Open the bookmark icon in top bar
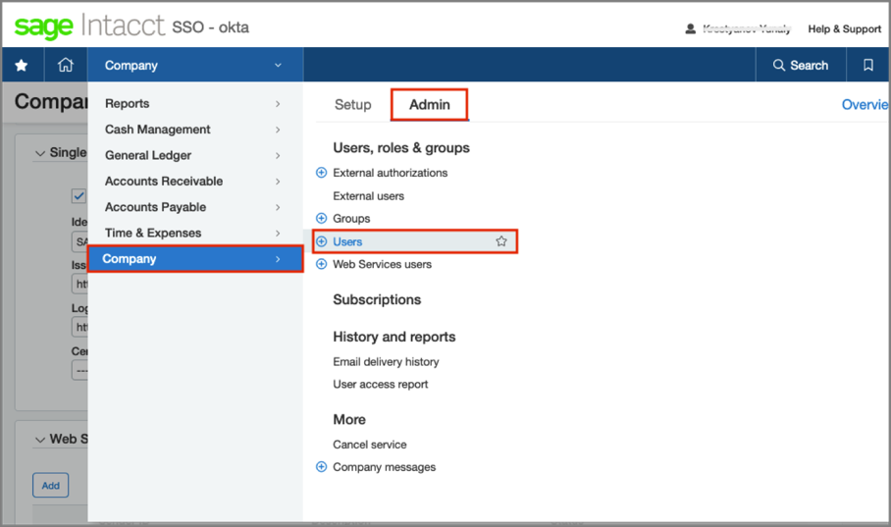Viewport: 891px width, 527px height. [867, 66]
